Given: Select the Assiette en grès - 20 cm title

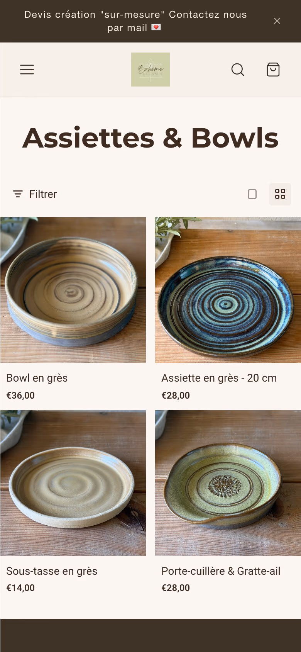Looking at the screenshot, I should coord(219,378).
